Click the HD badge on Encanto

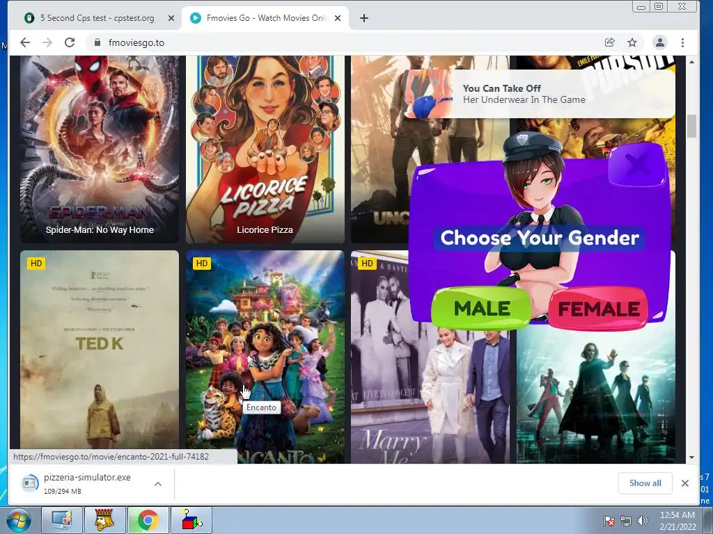[x=201, y=264]
